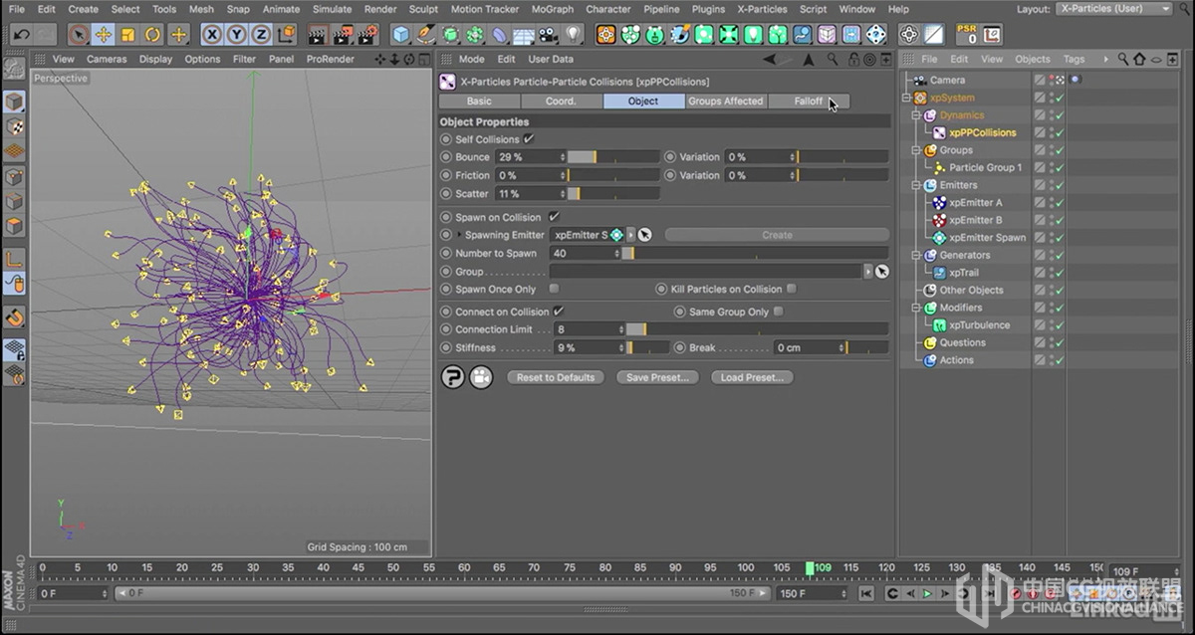This screenshot has width=1195, height=635.
Task: Add a Light bulb object
Action: [x=574, y=35]
